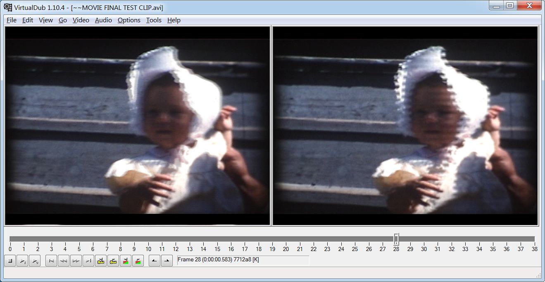Viewport: 545px width, 282px height.
Task: Click frame number 19 on the timeline
Action: pos(272,249)
